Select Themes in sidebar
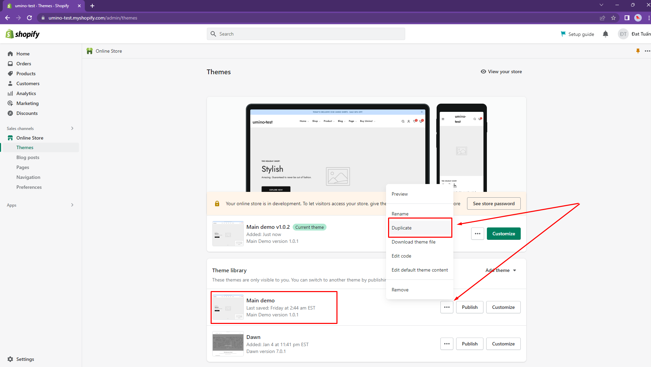Screen dimensions: 651x367 pyautogui.click(x=25, y=147)
